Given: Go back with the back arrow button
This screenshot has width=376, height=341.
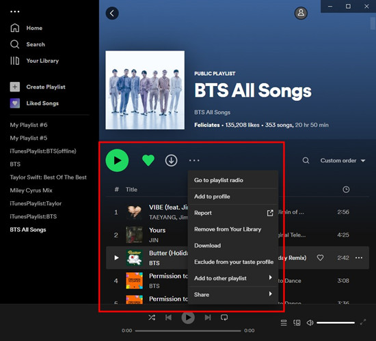Looking at the screenshot, I should (x=112, y=13).
